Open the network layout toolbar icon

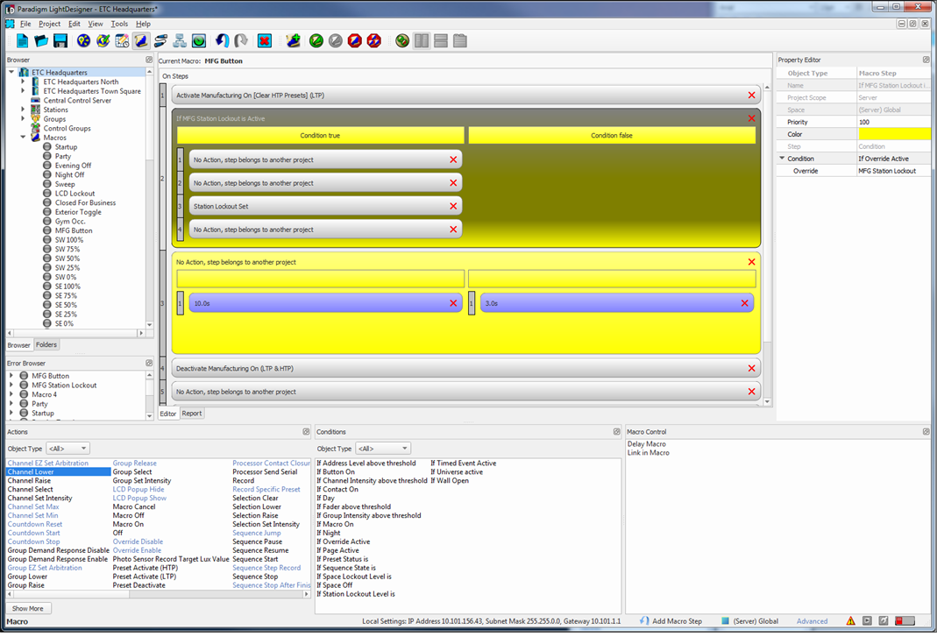pos(180,40)
